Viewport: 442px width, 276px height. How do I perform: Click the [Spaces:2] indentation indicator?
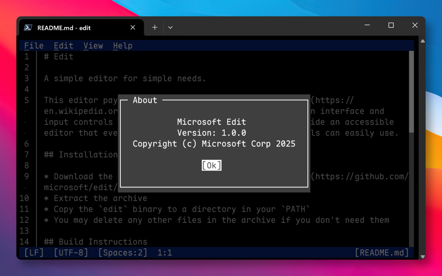123,253
